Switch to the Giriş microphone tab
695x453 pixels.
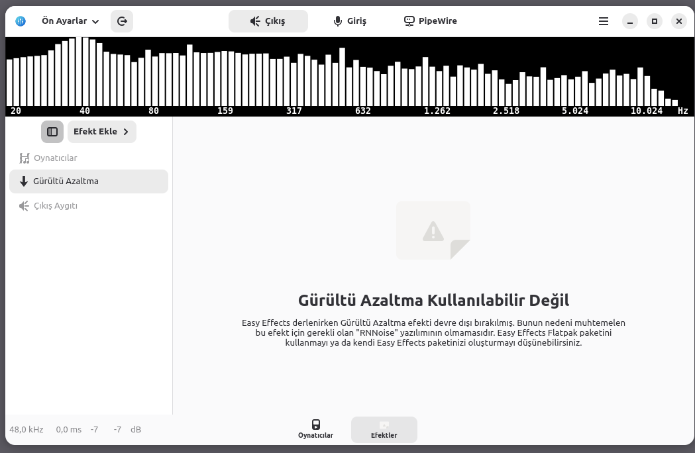click(349, 21)
